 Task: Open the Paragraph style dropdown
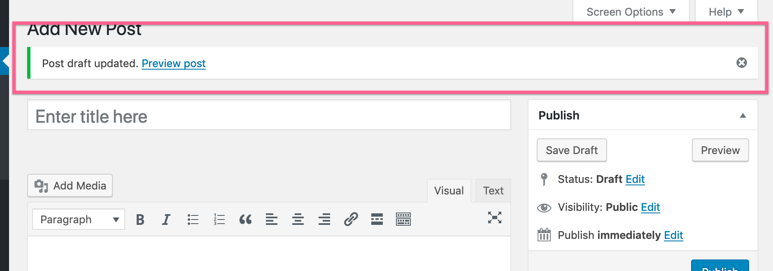(x=78, y=219)
